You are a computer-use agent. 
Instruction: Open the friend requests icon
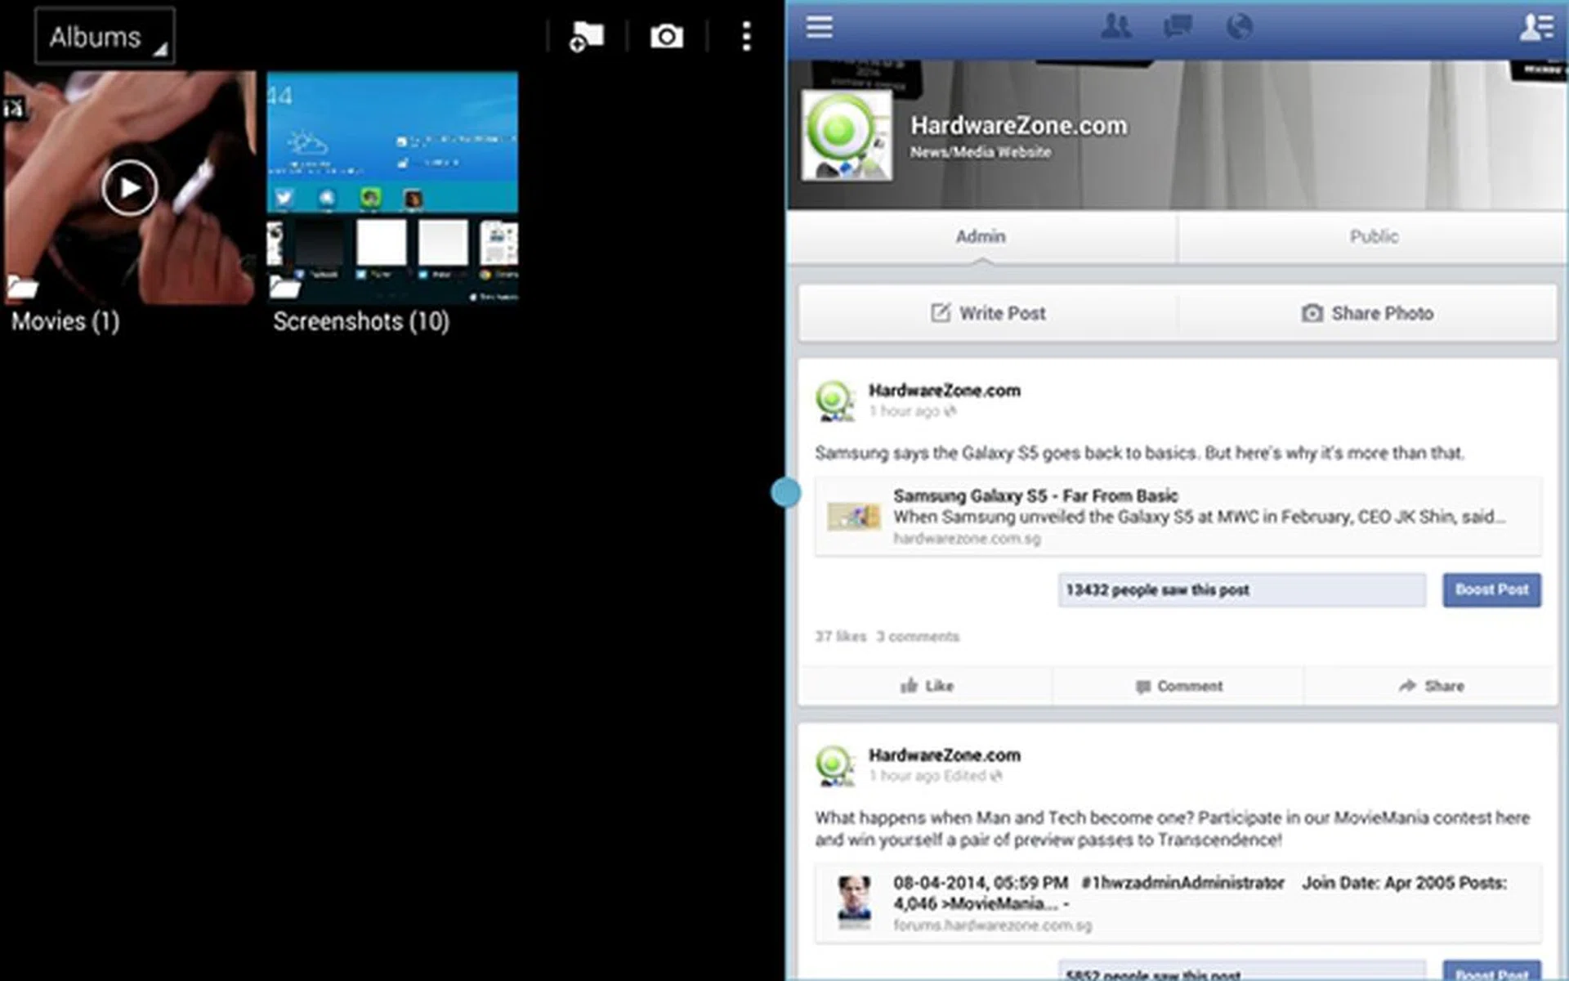(1115, 27)
